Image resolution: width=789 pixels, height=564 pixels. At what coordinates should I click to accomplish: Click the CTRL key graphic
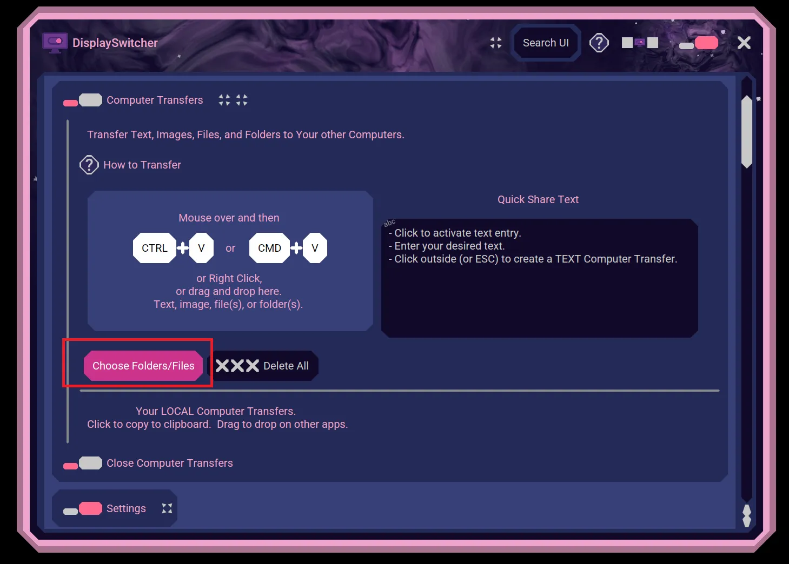[x=155, y=248]
